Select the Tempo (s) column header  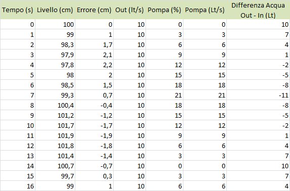pos(18,10)
